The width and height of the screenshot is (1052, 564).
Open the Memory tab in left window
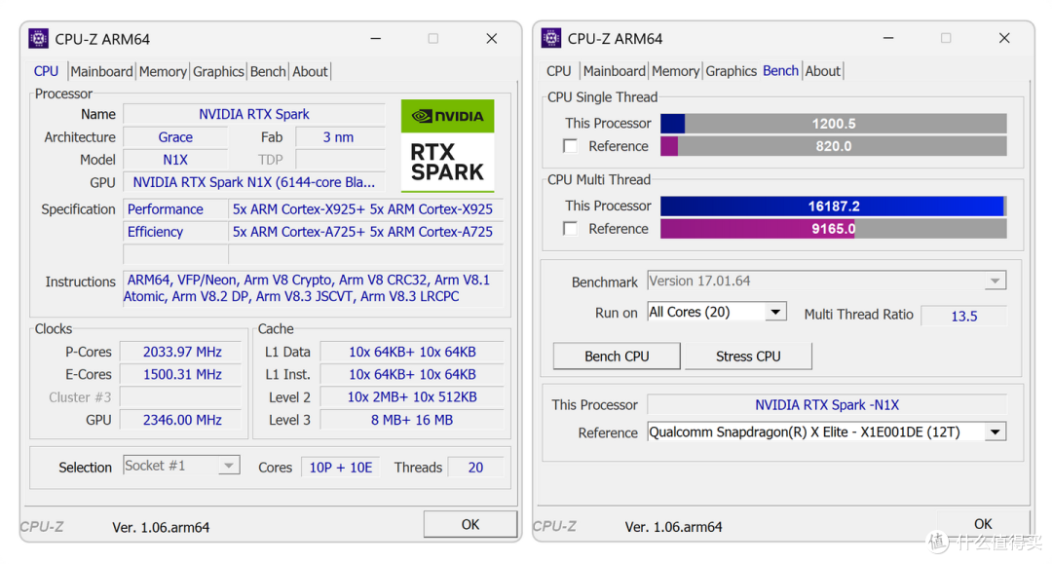163,72
